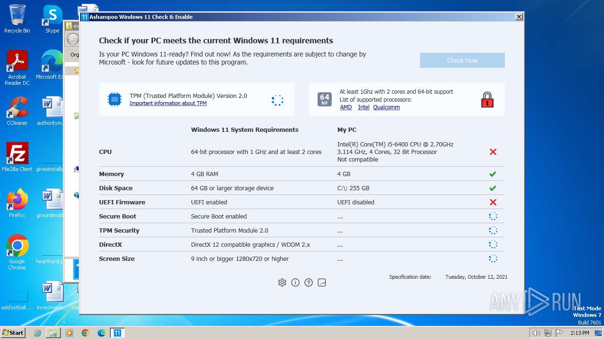This screenshot has height=339, width=604.
Task: Open Microsoft Edge desktop shortcut
Action: [50, 65]
